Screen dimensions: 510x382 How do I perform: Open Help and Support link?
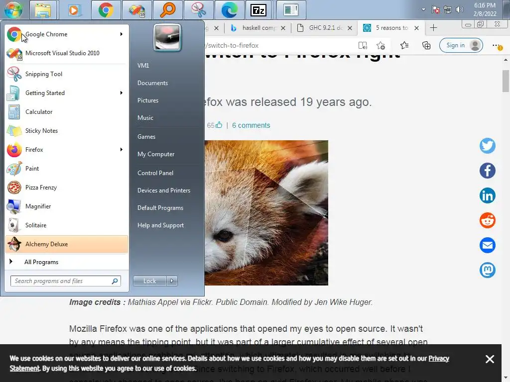coord(160,225)
